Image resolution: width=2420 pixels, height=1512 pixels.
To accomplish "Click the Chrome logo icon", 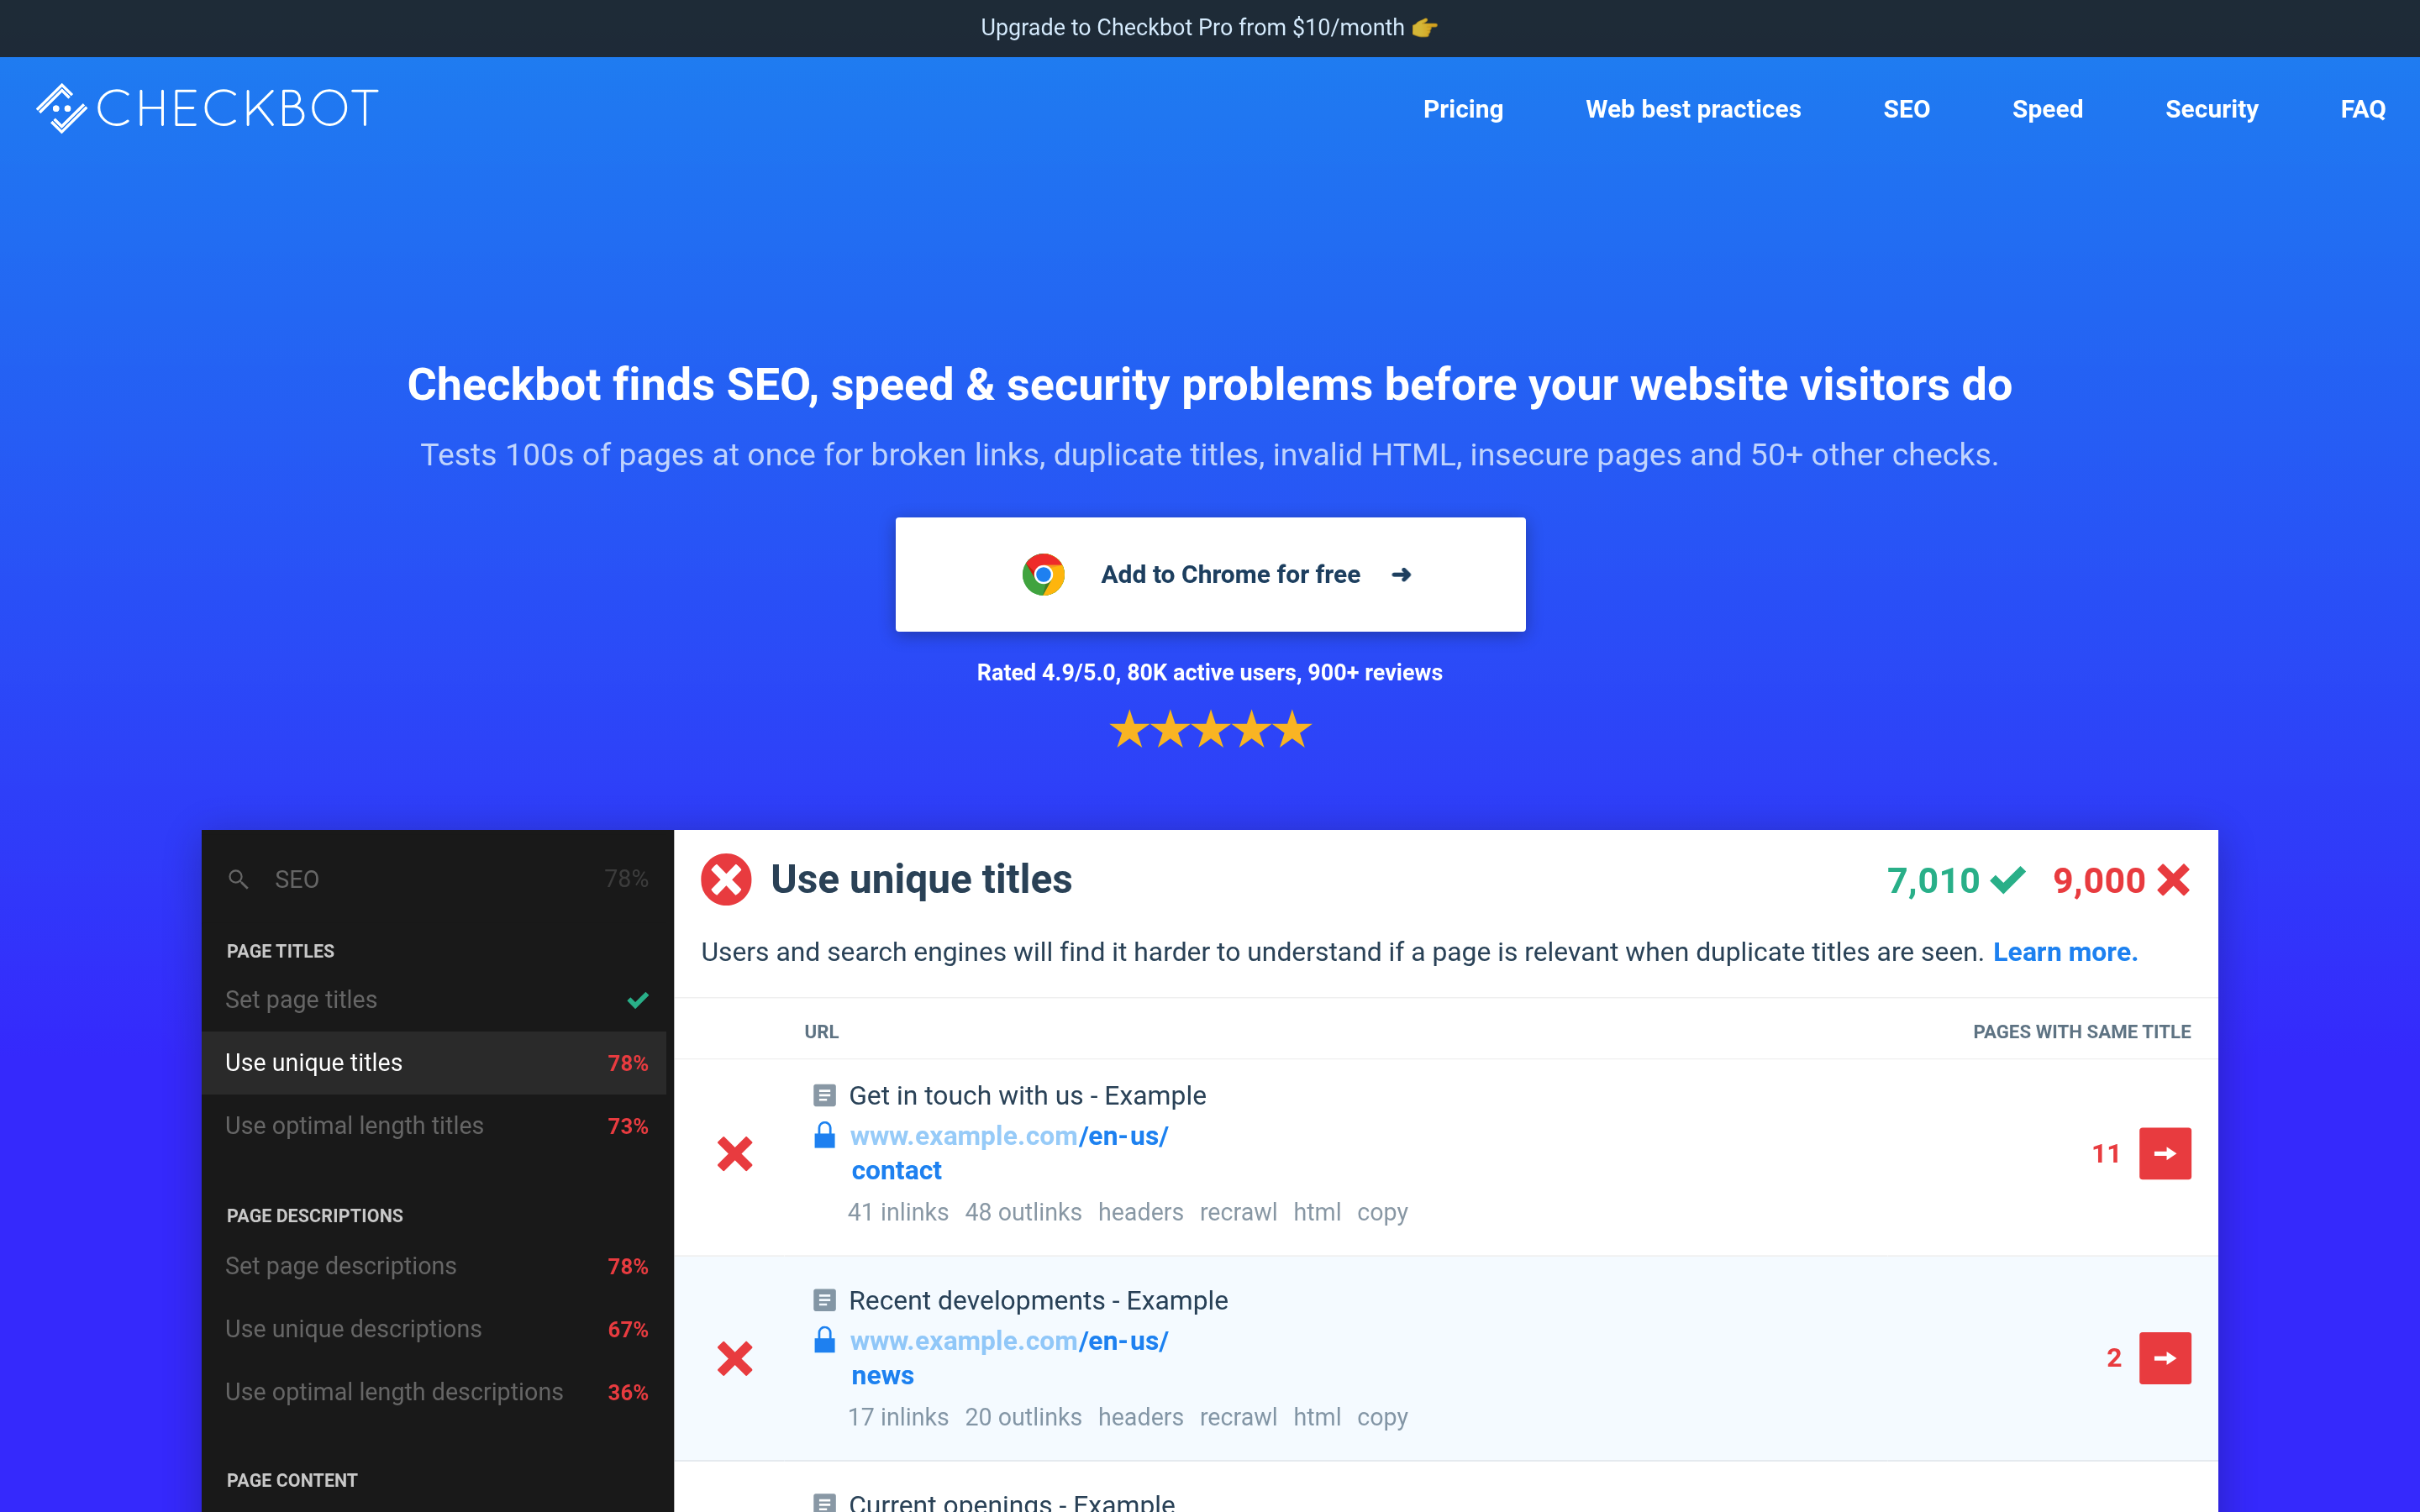I will tap(1043, 575).
